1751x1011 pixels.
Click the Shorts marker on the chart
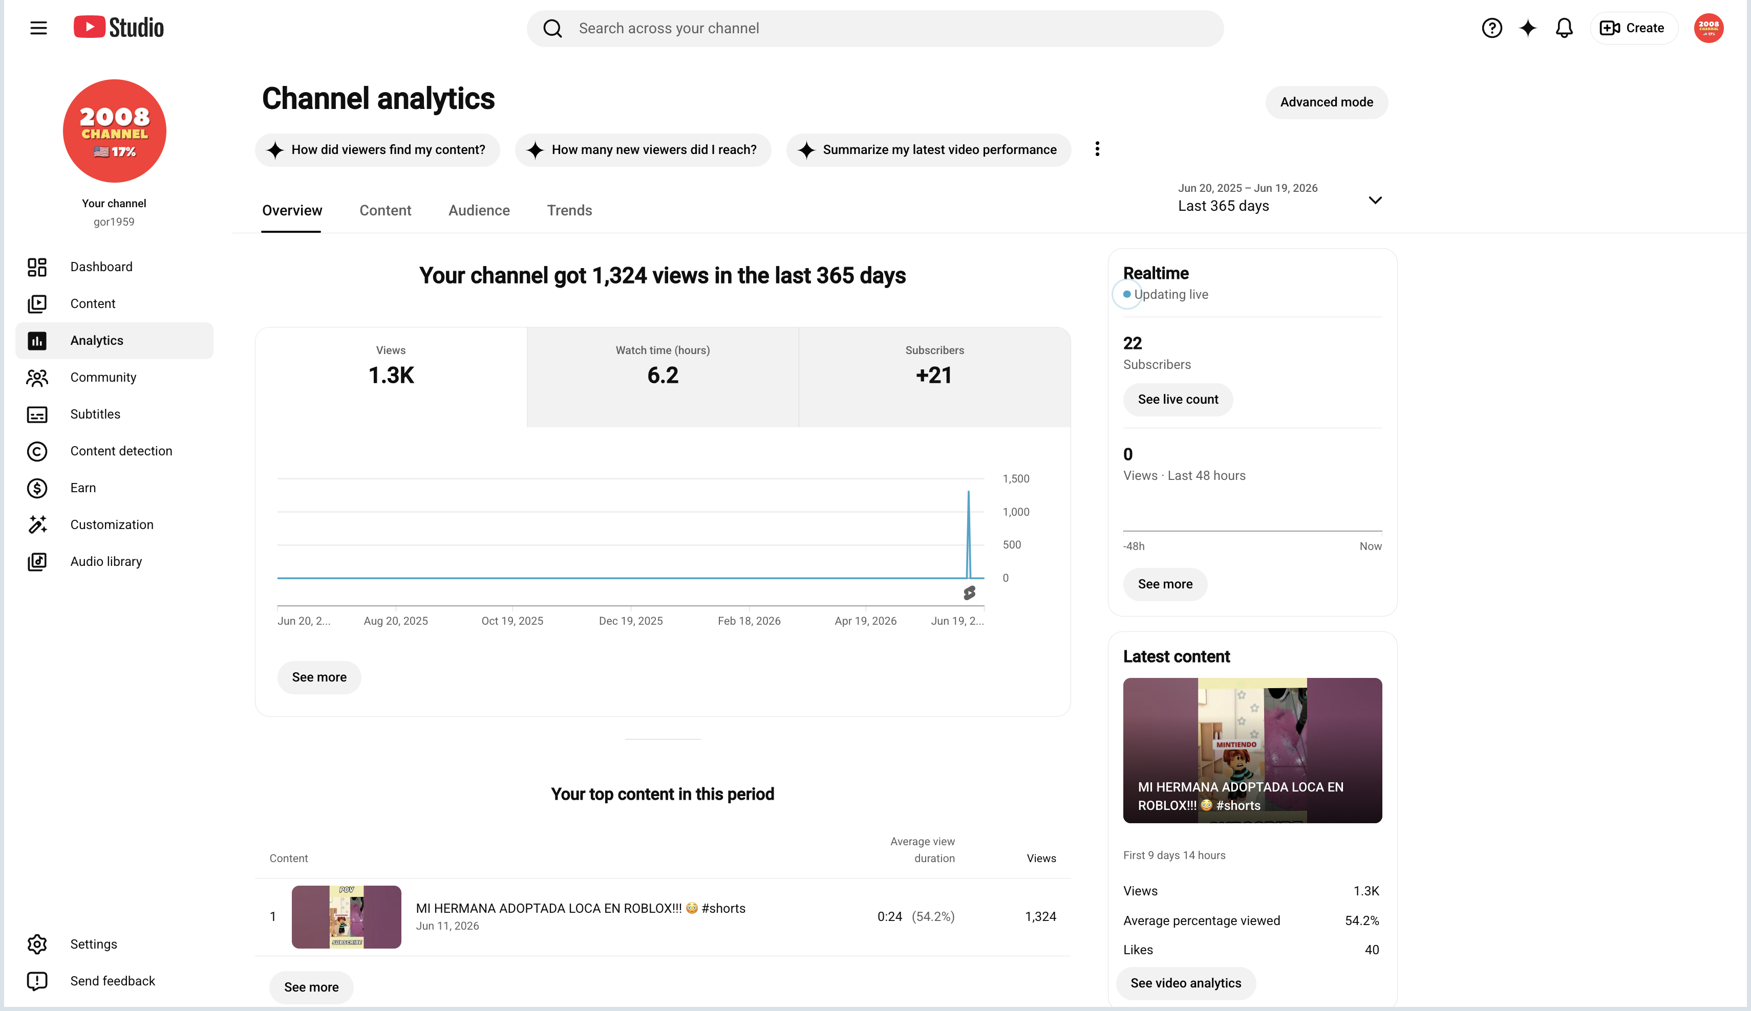coord(969,592)
